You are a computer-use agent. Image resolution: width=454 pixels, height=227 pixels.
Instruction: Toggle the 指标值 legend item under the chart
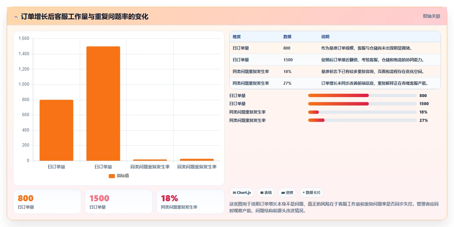[119, 176]
